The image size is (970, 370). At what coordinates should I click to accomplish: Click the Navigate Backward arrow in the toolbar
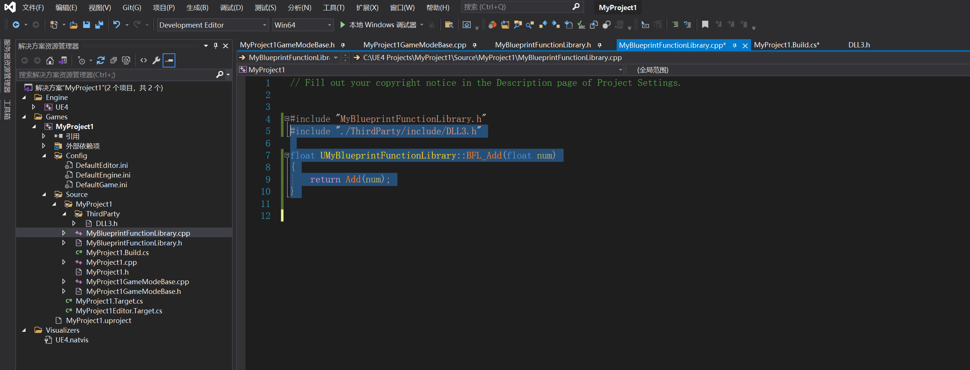tap(16, 25)
